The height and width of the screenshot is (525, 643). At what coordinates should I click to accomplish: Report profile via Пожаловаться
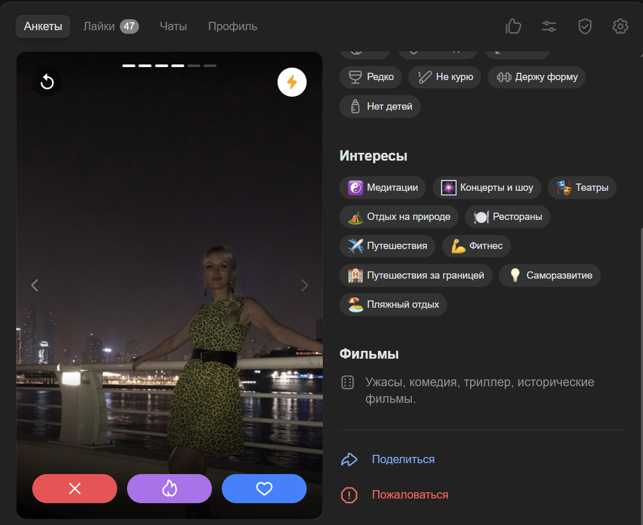click(409, 495)
